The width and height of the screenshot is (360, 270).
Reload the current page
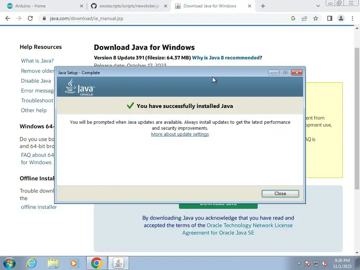(x=30, y=18)
